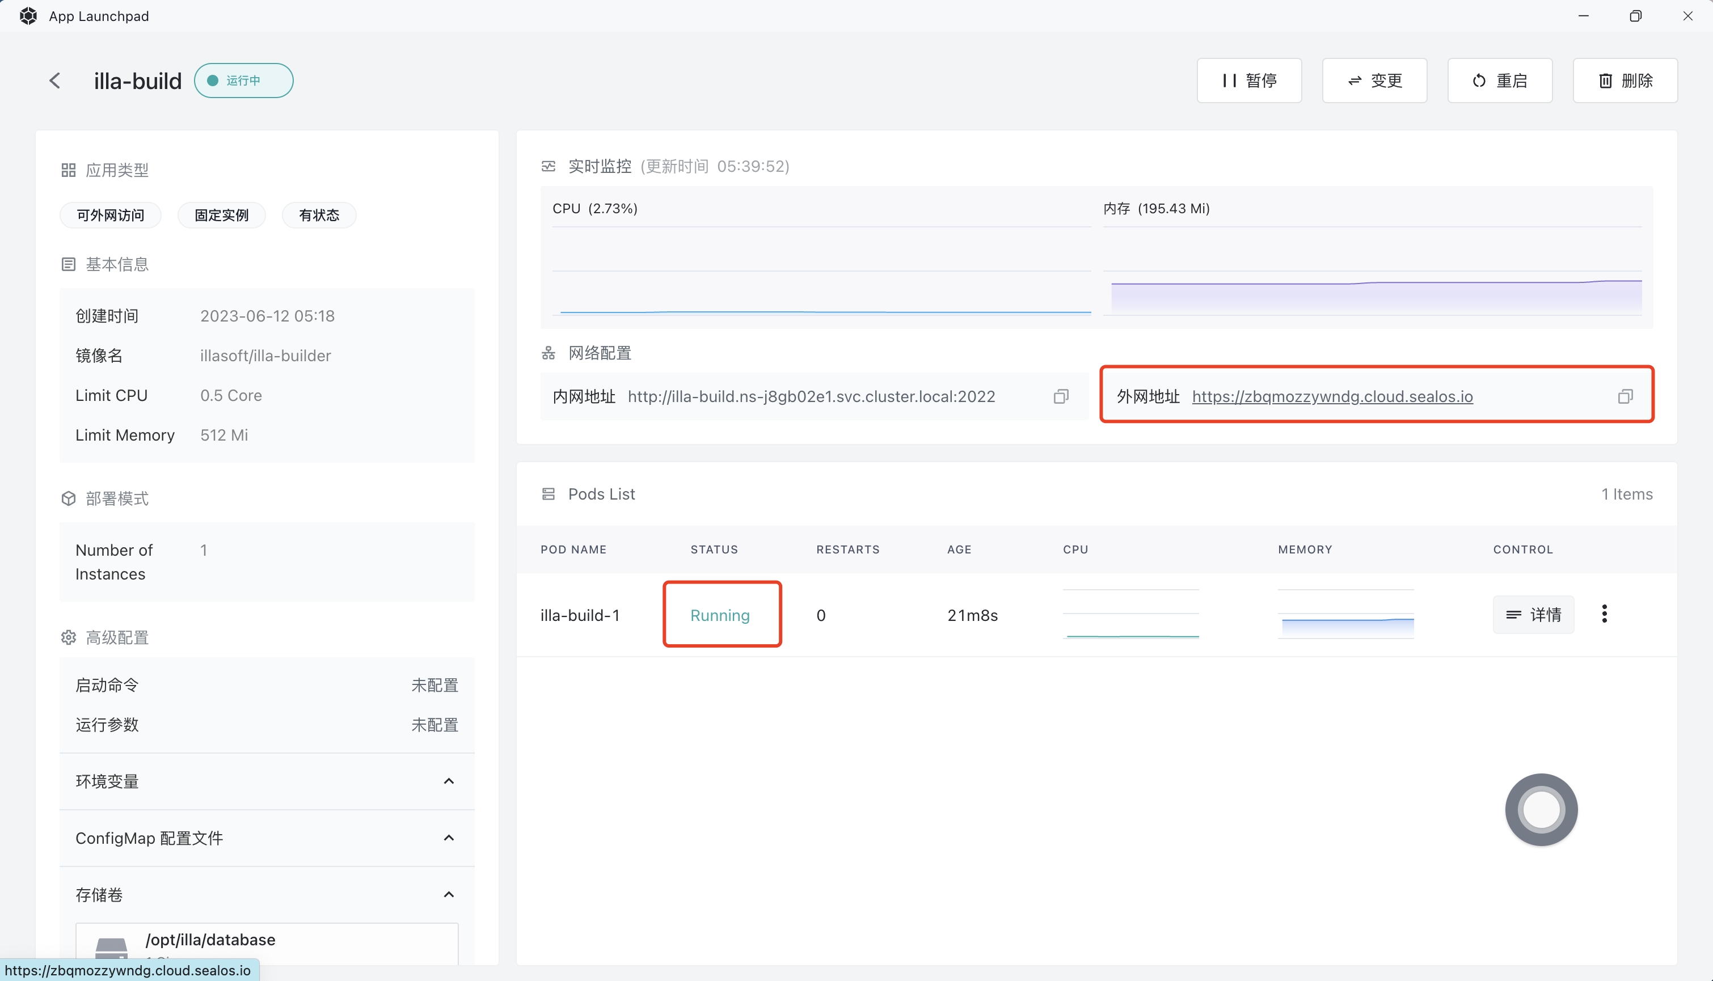Collapse the 存储卷 section chevron
The height and width of the screenshot is (981, 1713).
click(x=449, y=895)
